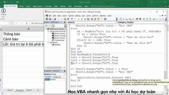Open Project Explorer toolbar icon
The image size is (169, 95).
[92, 19]
